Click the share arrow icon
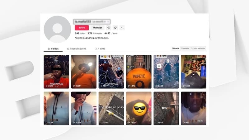 tap(115, 28)
